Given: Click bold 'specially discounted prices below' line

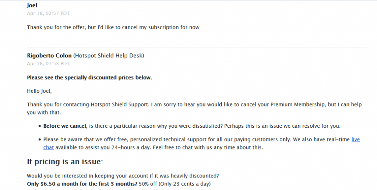Looking at the screenshot, I should [89, 78].
